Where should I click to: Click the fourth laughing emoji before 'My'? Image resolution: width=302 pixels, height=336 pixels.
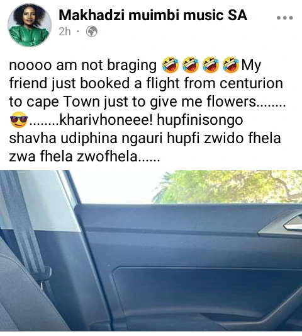coord(231,65)
